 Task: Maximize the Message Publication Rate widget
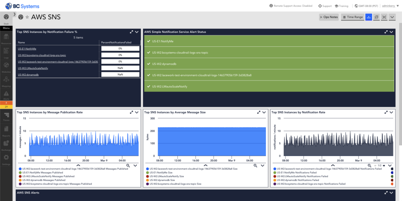pyautogui.click(x=132, y=112)
